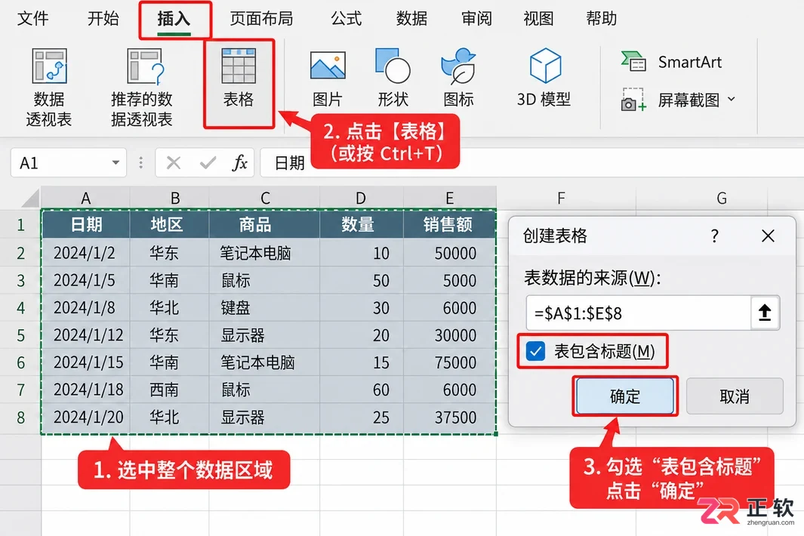
Task: Open the 数据 tab
Action: [411, 18]
